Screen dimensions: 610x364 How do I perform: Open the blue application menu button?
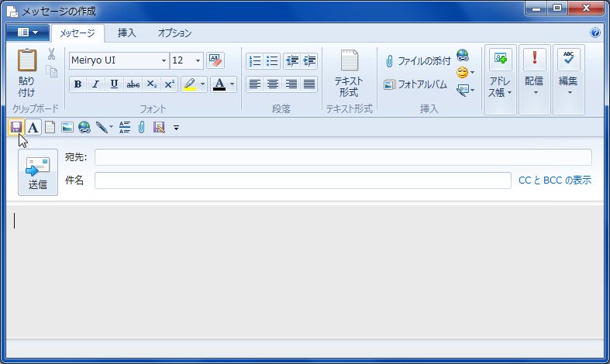[x=28, y=33]
